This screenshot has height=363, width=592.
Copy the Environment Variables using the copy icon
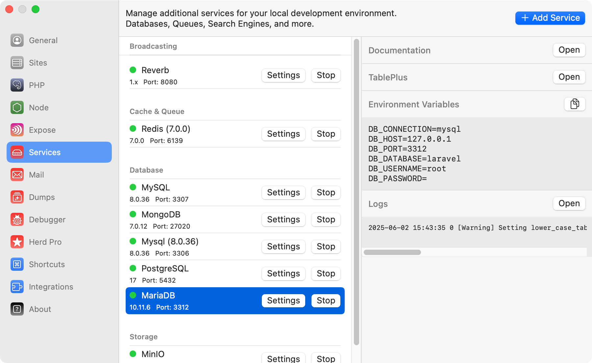575,104
